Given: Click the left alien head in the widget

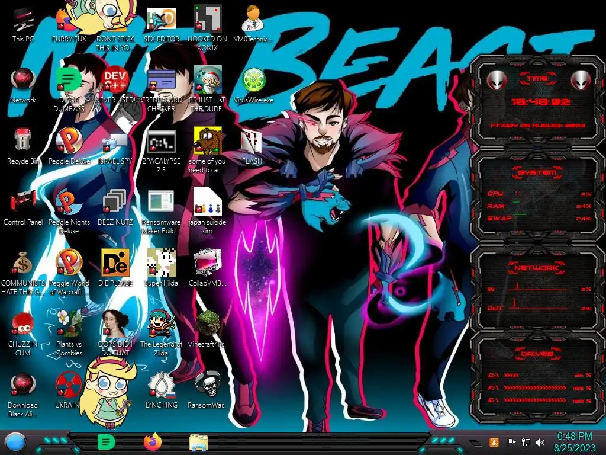Looking at the screenshot, I should (497, 81).
